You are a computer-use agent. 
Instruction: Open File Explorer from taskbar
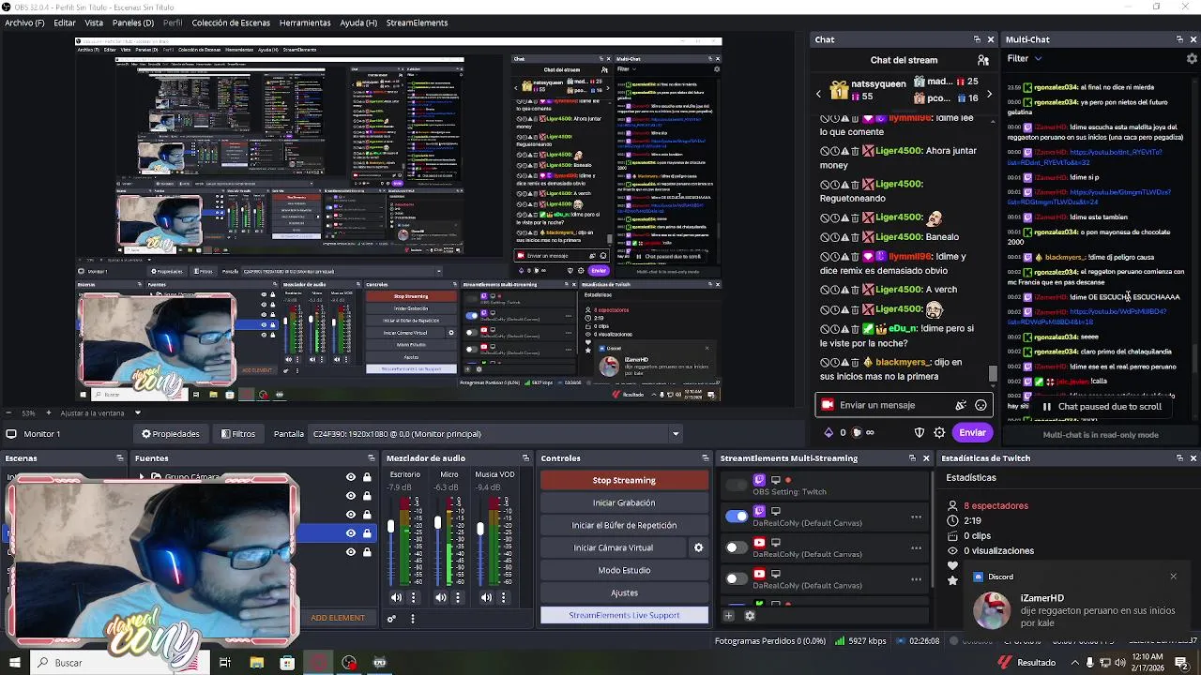(256, 663)
